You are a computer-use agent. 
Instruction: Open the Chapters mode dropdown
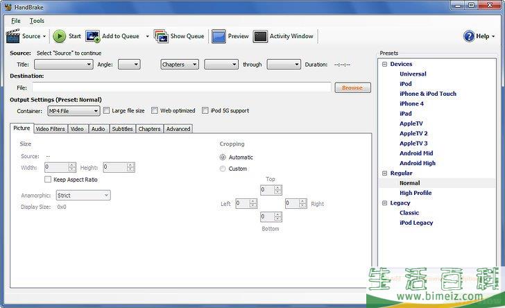point(180,65)
